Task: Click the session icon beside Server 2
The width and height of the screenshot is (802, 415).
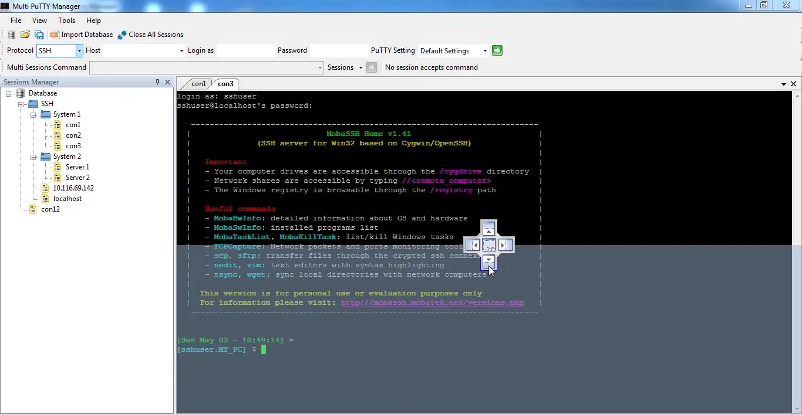Action: [58, 178]
